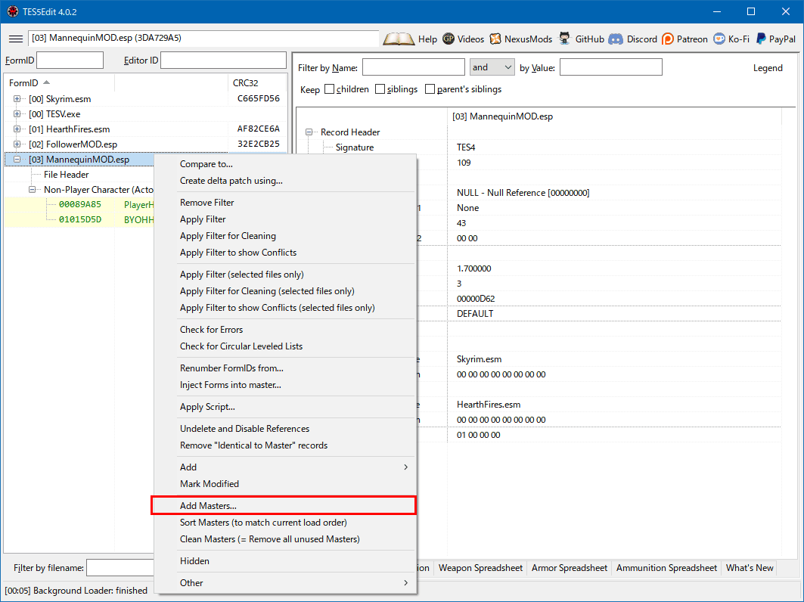Select Apply Filter to show Conflicts
The width and height of the screenshot is (804, 602).
[x=286, y=253]
